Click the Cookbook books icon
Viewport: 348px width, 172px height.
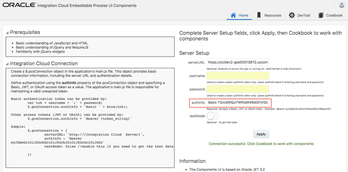click(321, 15)
